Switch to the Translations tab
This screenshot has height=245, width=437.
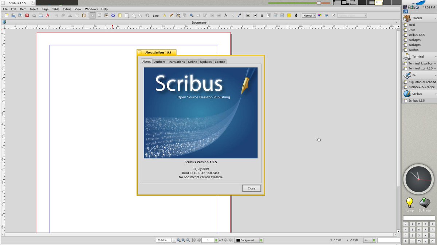pyautogui.click(x=177, y=62)
